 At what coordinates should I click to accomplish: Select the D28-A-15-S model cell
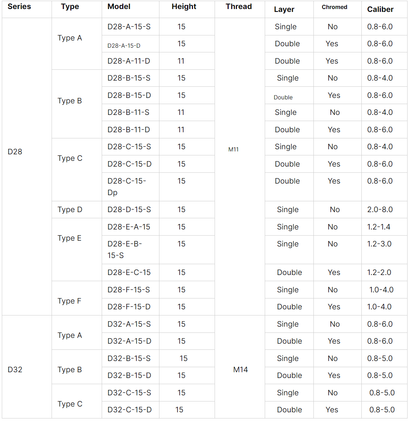point(130,27)
